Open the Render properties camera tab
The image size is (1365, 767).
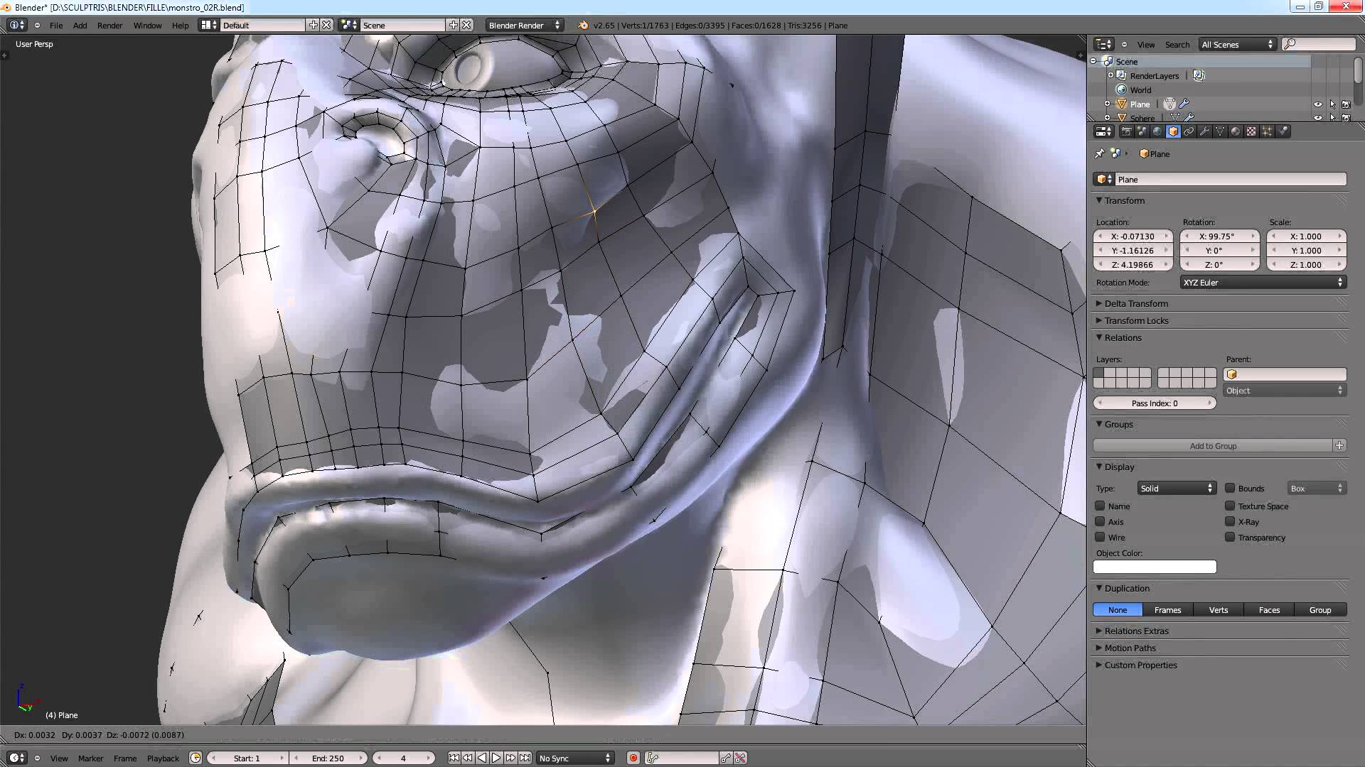[1127, 131]
